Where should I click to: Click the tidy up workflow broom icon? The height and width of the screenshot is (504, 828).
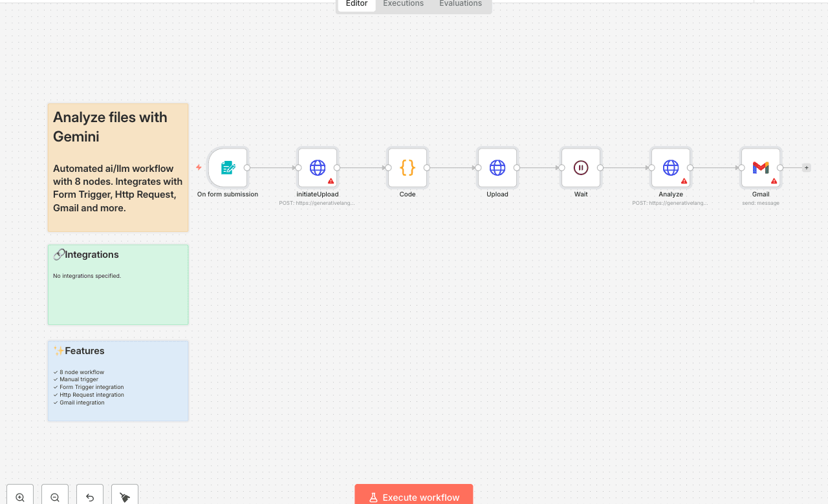point(124,495)
